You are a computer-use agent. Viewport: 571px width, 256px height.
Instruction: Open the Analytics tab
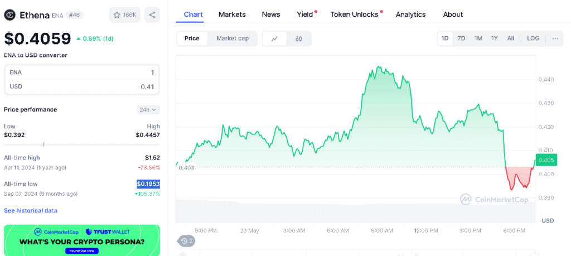point(411,15)
